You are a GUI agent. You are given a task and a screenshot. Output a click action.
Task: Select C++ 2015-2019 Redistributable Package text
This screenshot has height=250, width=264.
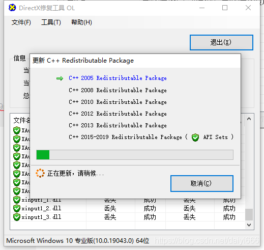click(125, 137)
